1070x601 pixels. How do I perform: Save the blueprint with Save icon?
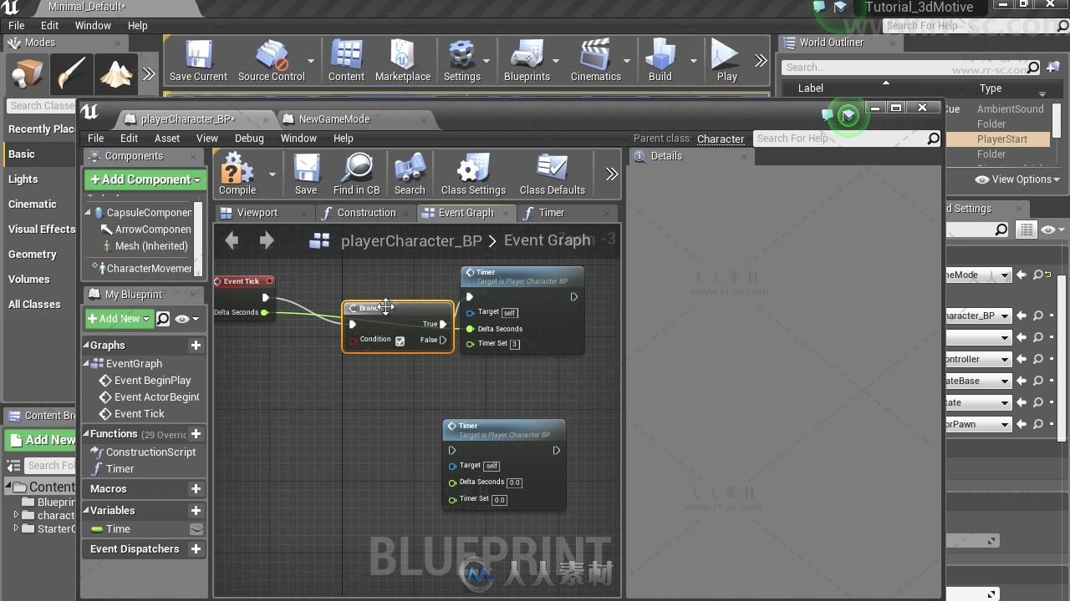point(306,174)
